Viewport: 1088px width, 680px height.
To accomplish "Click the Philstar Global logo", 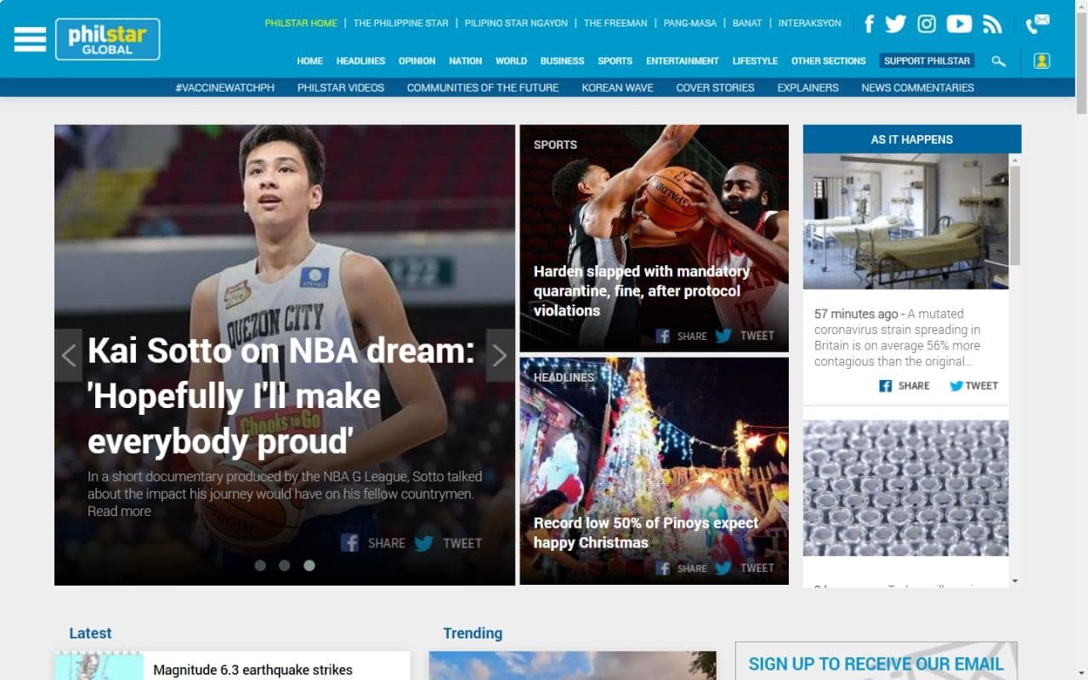I will tap(108, 39).
